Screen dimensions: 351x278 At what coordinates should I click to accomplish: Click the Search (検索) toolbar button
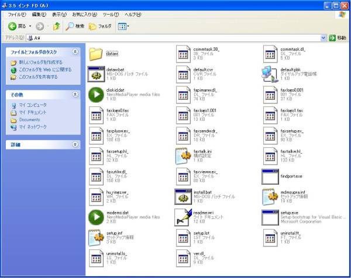point(75,26)
